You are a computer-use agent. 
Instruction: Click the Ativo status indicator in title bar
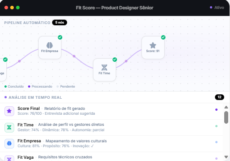(217, 8)
